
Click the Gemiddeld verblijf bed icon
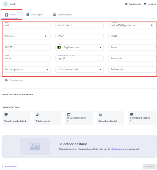(x=132, y=114)
